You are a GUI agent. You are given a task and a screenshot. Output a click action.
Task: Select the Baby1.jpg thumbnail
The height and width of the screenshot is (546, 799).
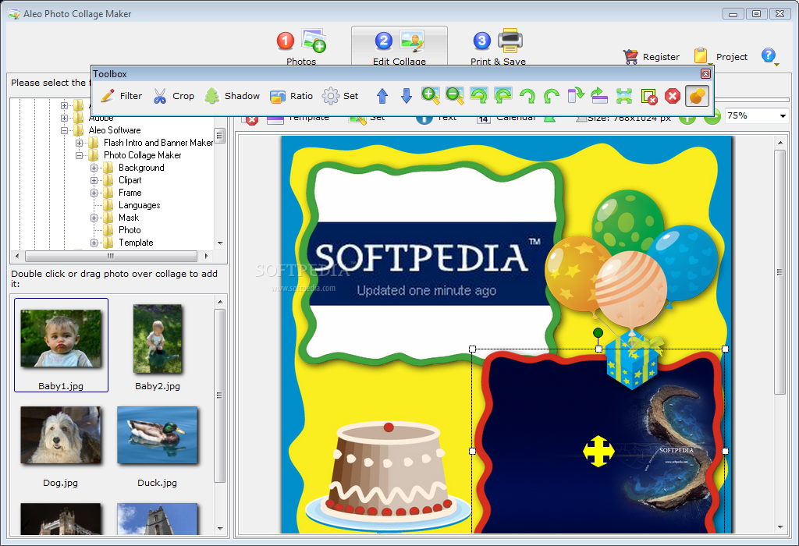click(61, 345)
